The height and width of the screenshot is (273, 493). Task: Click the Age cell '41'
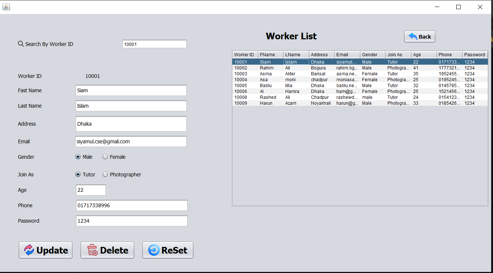pos(424,68)
